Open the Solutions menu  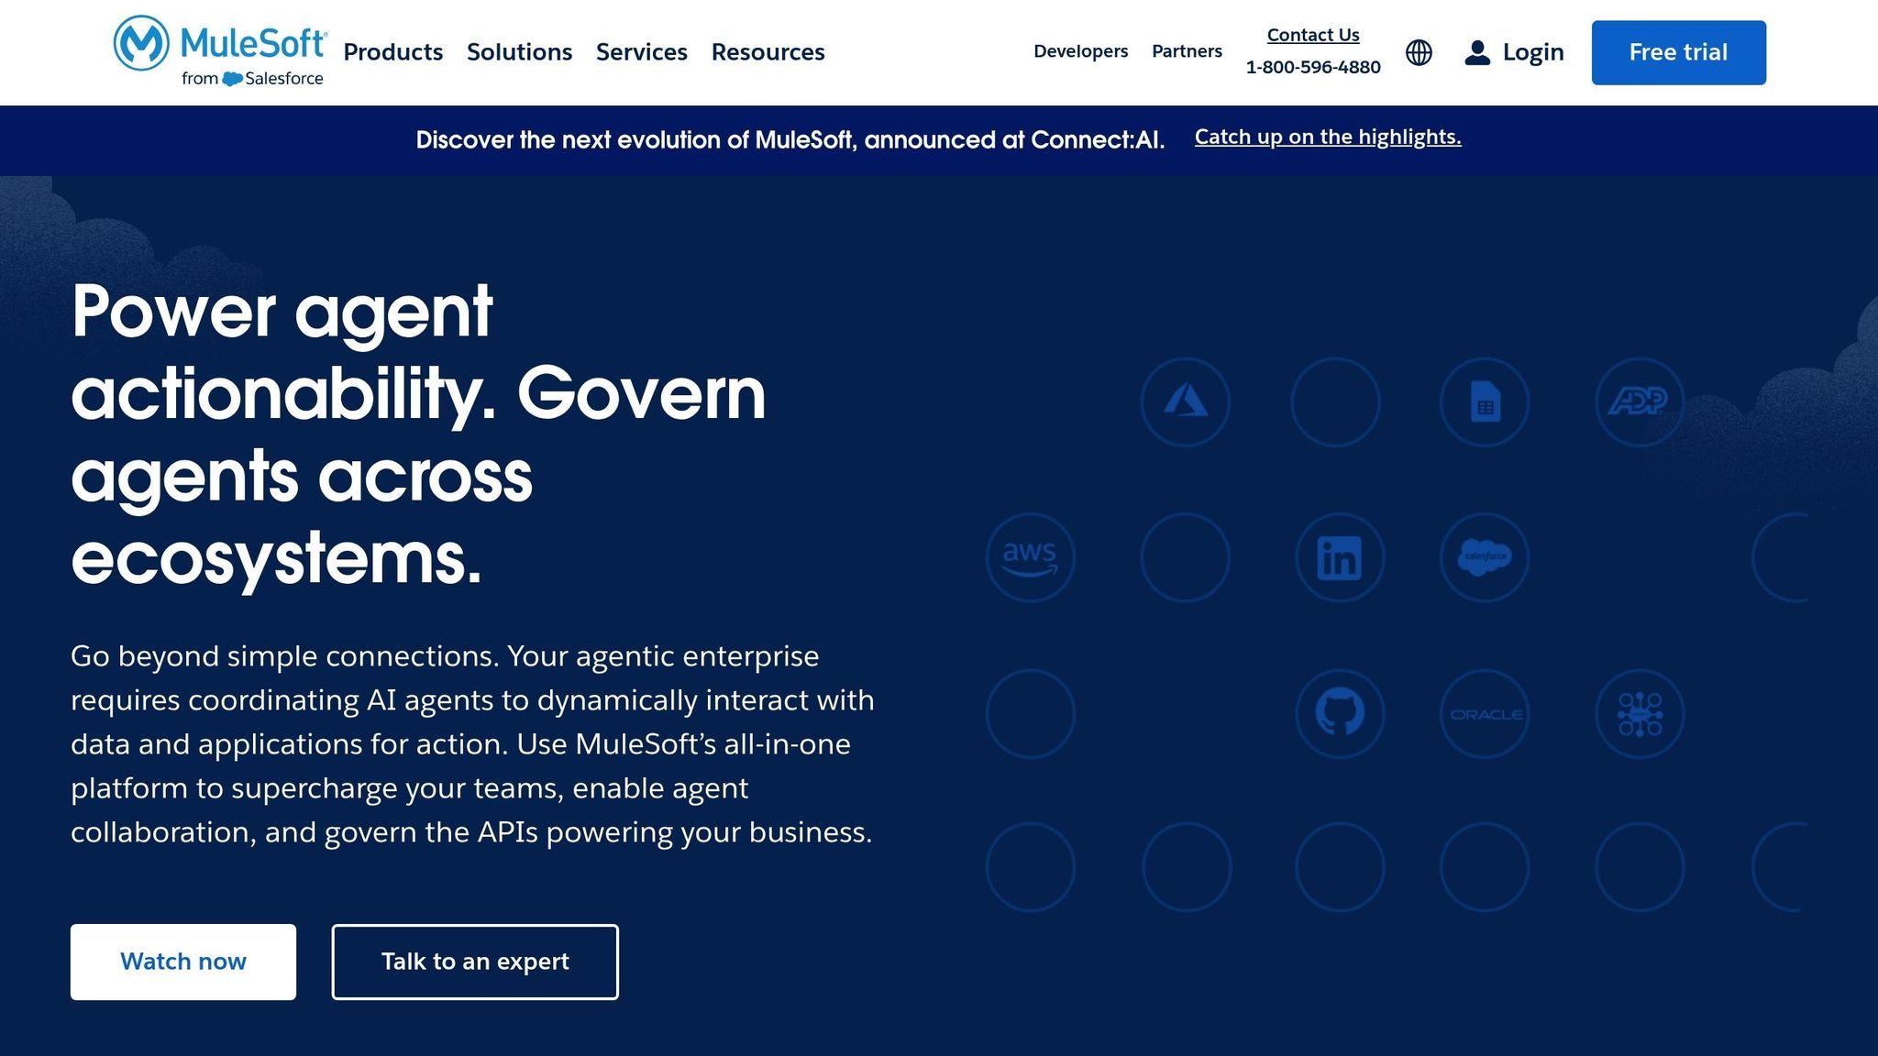click(x=519, y=52)
